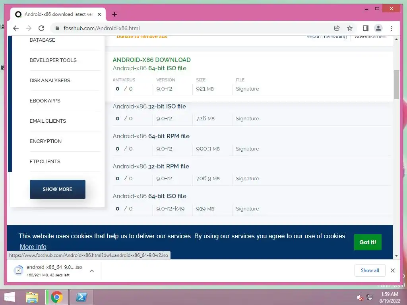Click the Report misleading link
Screen dimensions: 407x305
(x=326, y=37)
